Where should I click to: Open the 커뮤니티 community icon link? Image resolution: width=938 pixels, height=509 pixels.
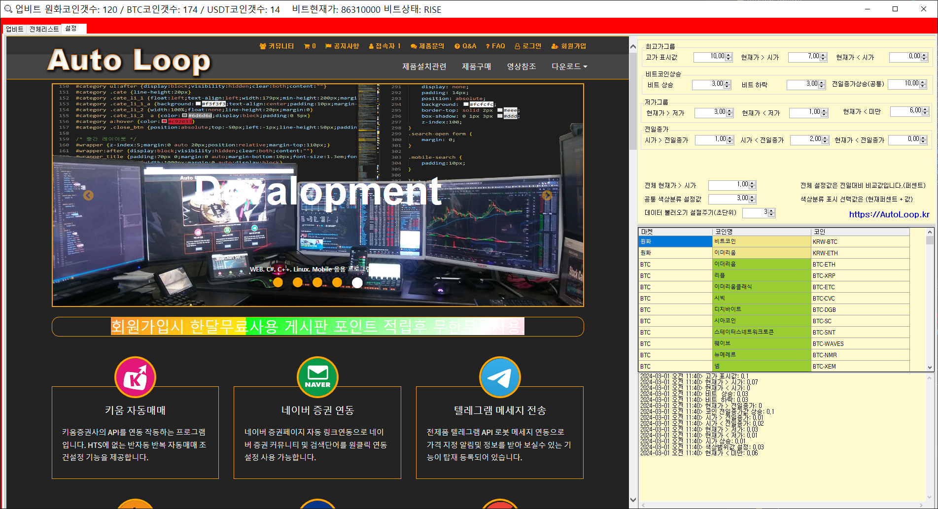(277, 46)
